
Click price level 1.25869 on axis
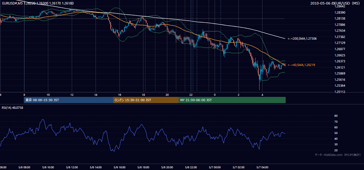[x=340, y=73]
